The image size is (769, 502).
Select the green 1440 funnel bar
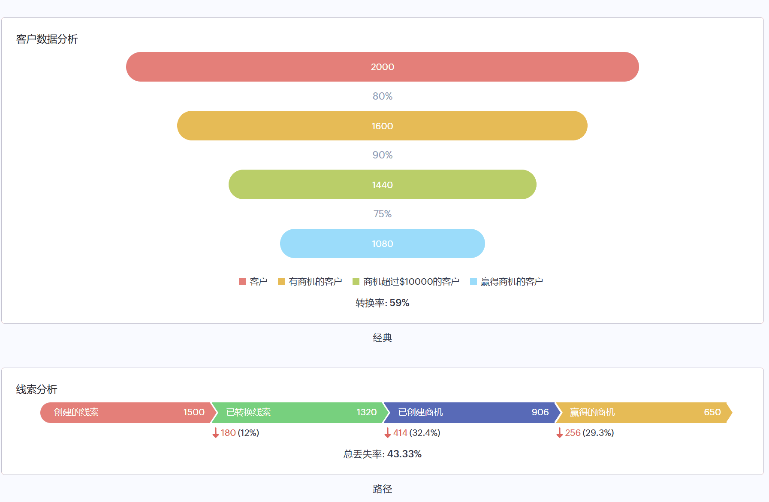click(382, 185)
